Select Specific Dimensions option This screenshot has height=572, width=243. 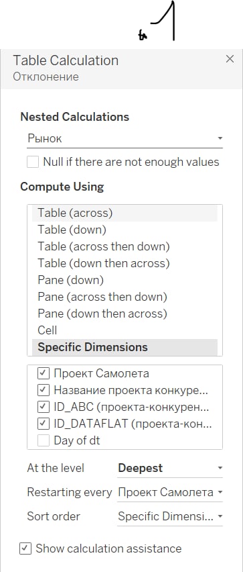click(x=125, y=347)
